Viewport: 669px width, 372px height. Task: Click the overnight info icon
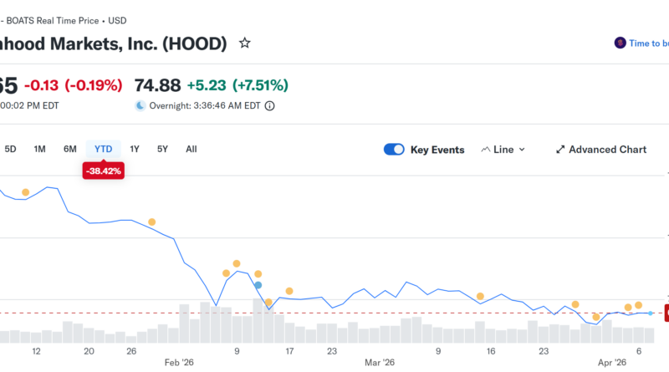pyautogui.click(x=269, y=106)
